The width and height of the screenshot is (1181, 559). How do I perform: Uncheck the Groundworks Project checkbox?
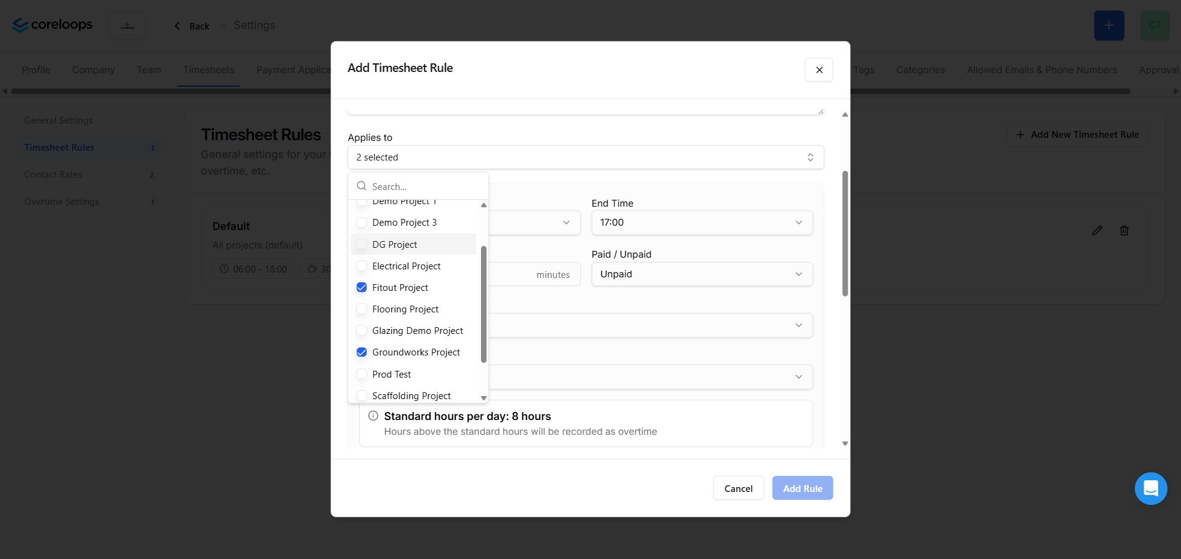click(362, 352)
